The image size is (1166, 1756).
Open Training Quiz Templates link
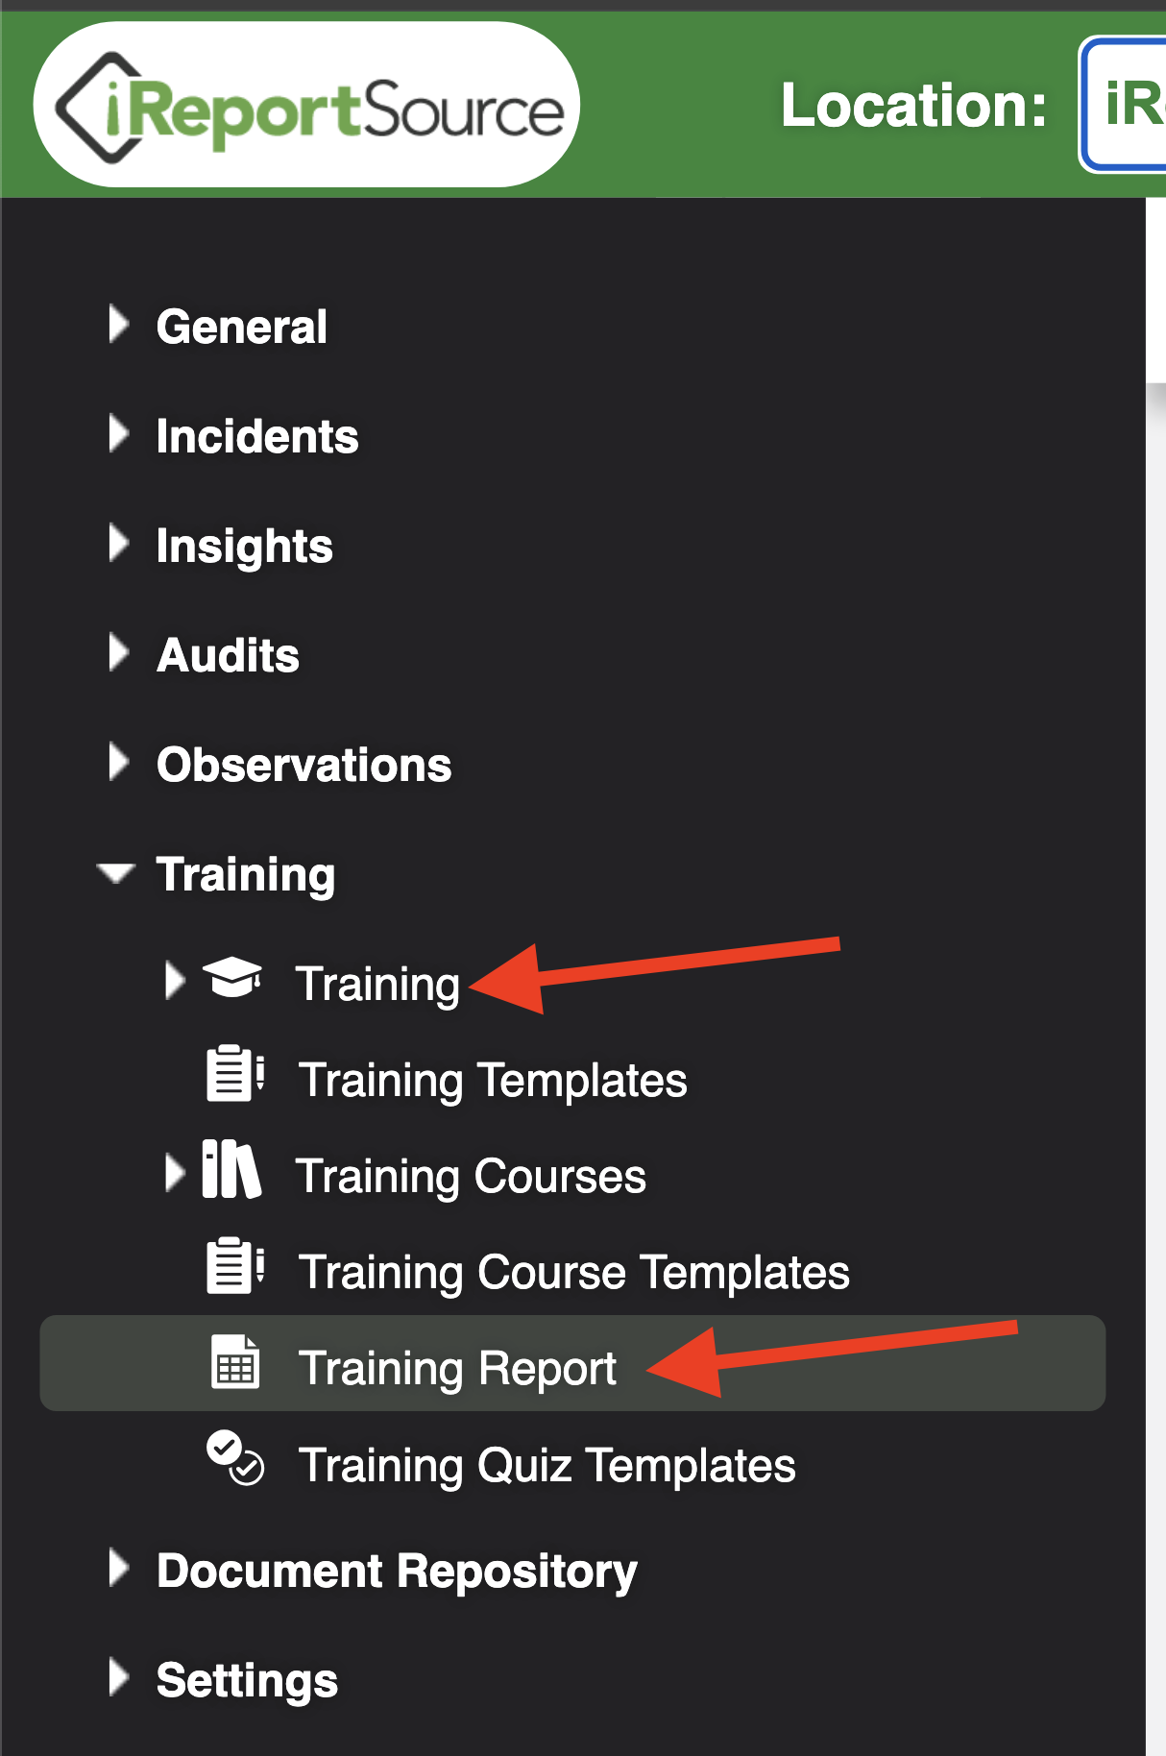tap(547, 1465)
